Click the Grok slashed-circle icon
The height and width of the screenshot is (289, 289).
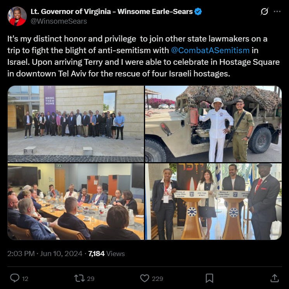[264, 11]
